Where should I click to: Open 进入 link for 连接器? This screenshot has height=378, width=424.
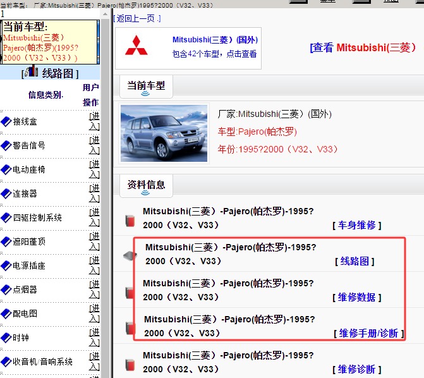94,193
